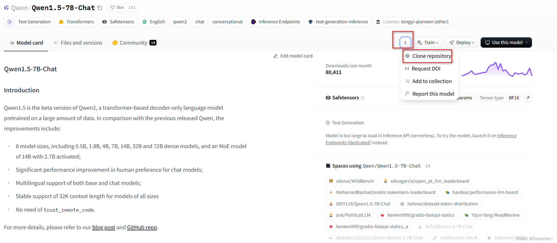
Task: Open the Qwen organization link
Action: pos(19,8)
